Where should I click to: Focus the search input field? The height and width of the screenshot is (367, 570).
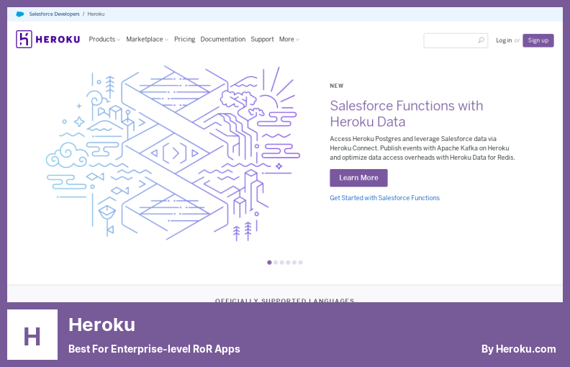450,40
